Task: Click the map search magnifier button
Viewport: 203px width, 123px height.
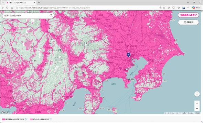Action: coord(51,16)
